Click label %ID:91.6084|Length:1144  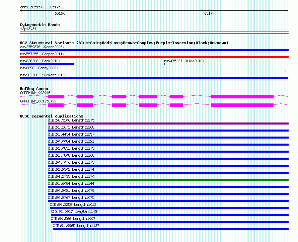point(71,183)
